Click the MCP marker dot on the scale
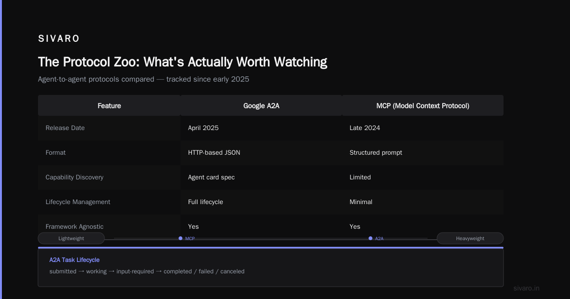The width and height of the screenshot is (570, 299). [180, 238]
